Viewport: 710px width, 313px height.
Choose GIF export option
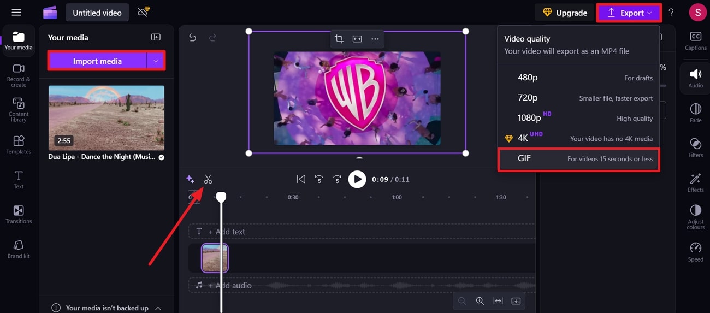[579, 159]
